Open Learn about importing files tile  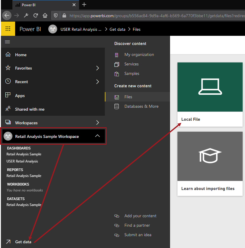click(x=210, y=163)
